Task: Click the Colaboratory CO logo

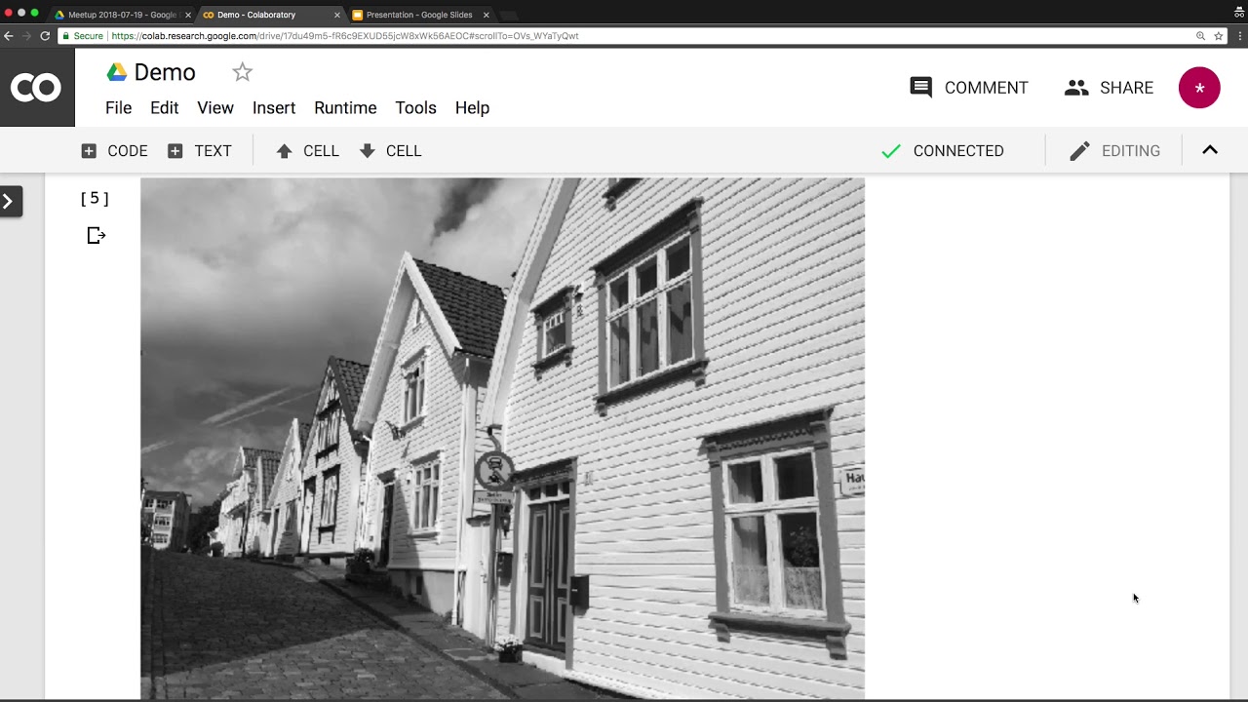Action: [x=36, y=88]
